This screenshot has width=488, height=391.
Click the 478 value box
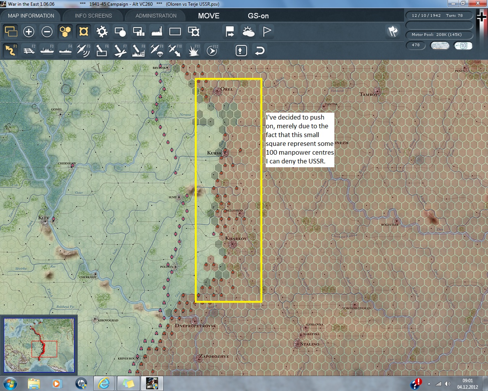click(416, 45)
